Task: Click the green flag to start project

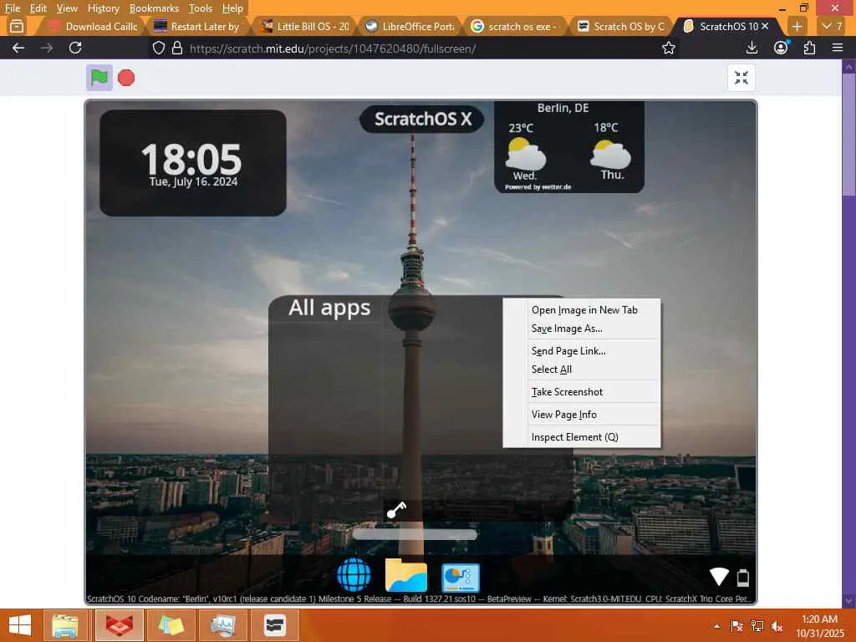Action: click(x=99, y=78)
